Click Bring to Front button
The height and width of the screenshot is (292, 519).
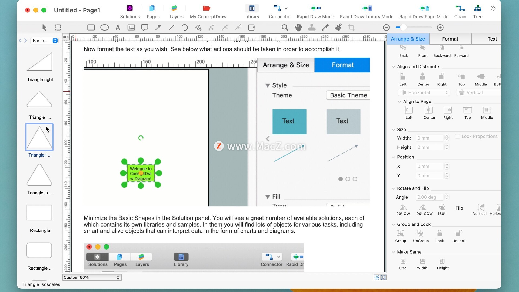click(x=423, y=51)
